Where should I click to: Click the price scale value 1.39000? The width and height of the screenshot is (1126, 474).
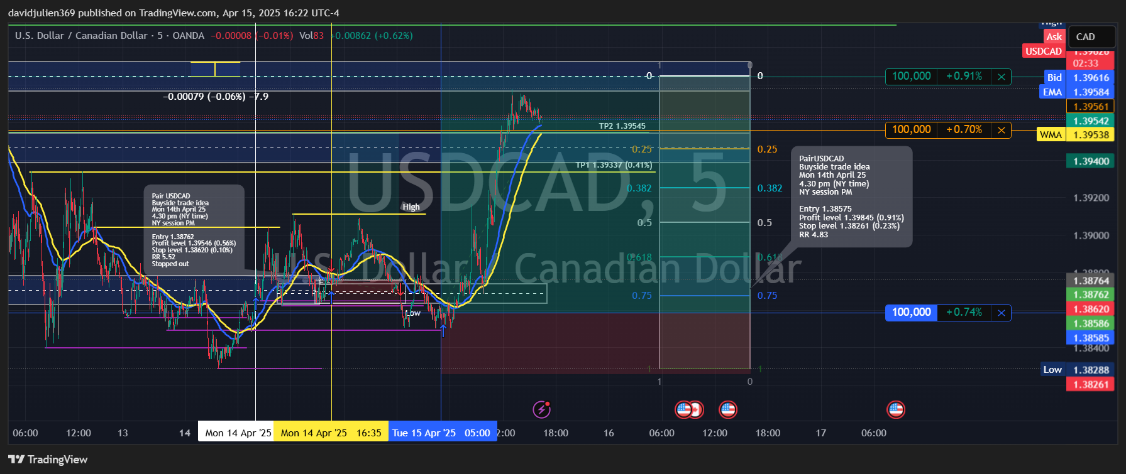1091,235
